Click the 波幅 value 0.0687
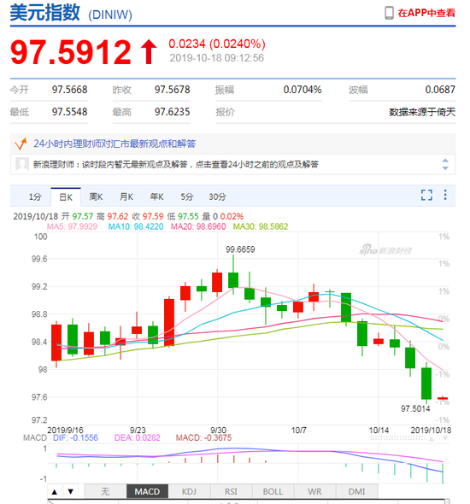The width and height of the screenshot is (470, 504). pos(440,90)
